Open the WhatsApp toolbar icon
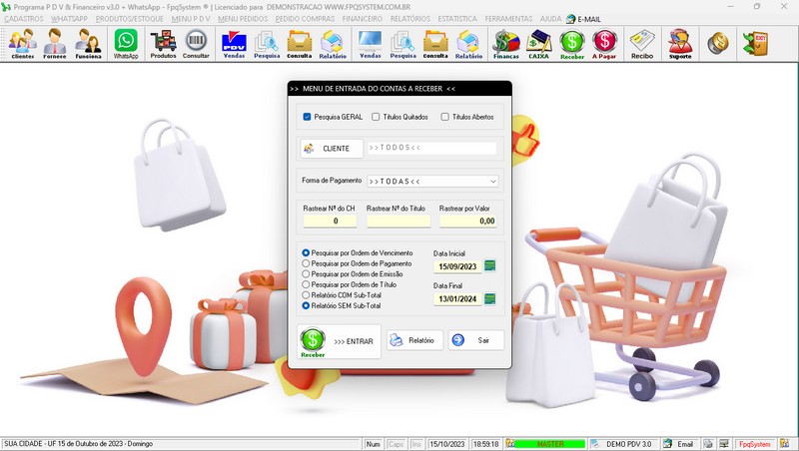The height and width of the screenshot is (451, 799). tap(126, 44)
